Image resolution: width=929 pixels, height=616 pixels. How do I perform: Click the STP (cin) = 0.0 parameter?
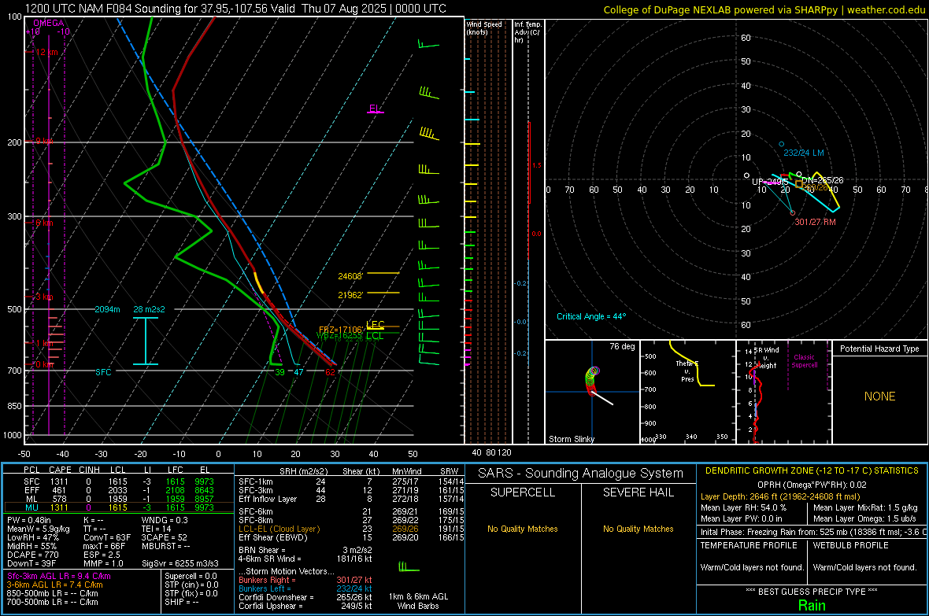click(x=191, y=585)
